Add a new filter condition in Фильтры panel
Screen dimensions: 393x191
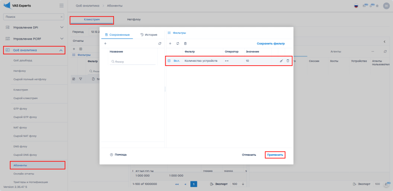(x=170, y=44)
